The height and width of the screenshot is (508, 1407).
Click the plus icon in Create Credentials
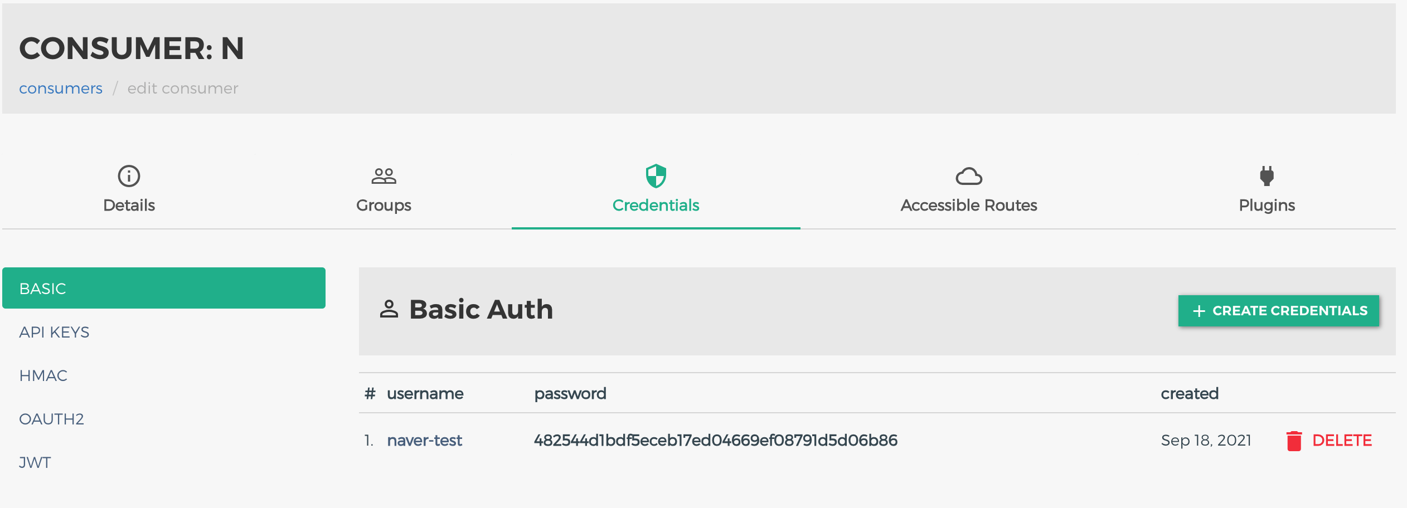(x=1199, y=311)
